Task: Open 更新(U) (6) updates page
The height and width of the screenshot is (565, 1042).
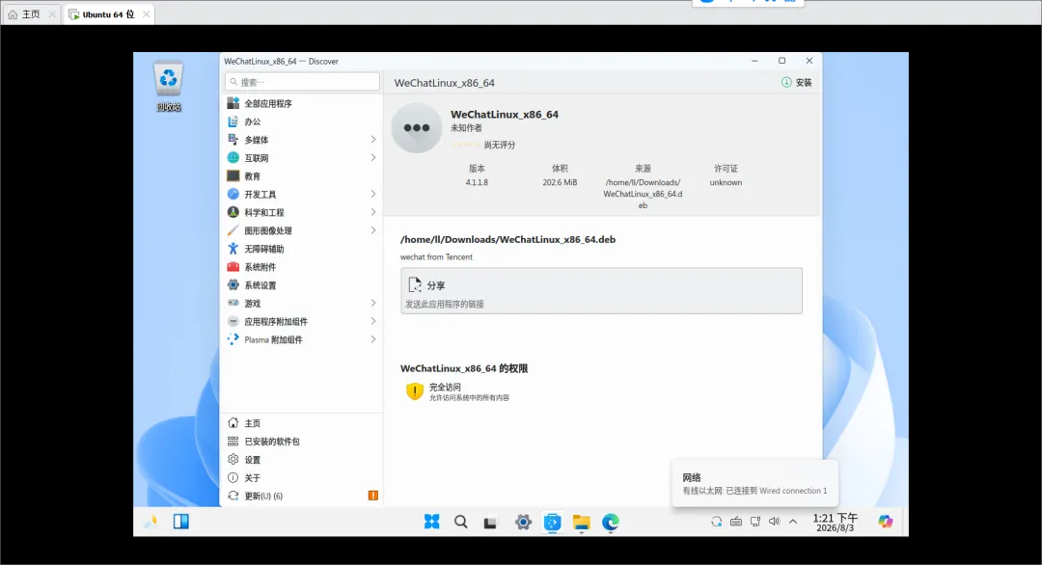Action: click(302, 496)
